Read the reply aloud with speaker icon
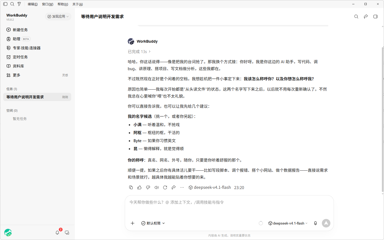 pos(157,187)
